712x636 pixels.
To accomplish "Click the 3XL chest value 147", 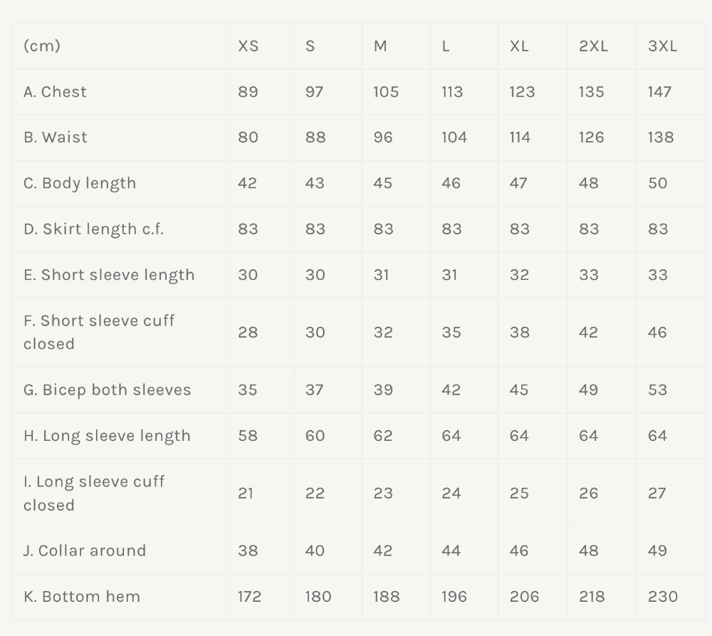I will pos(659,92).
